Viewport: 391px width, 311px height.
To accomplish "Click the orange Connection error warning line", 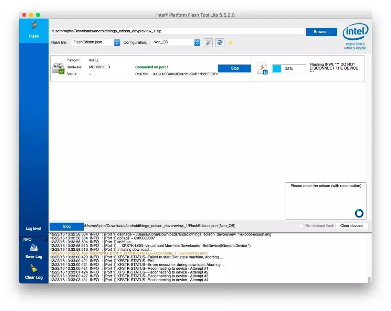I will click(129, 253).
